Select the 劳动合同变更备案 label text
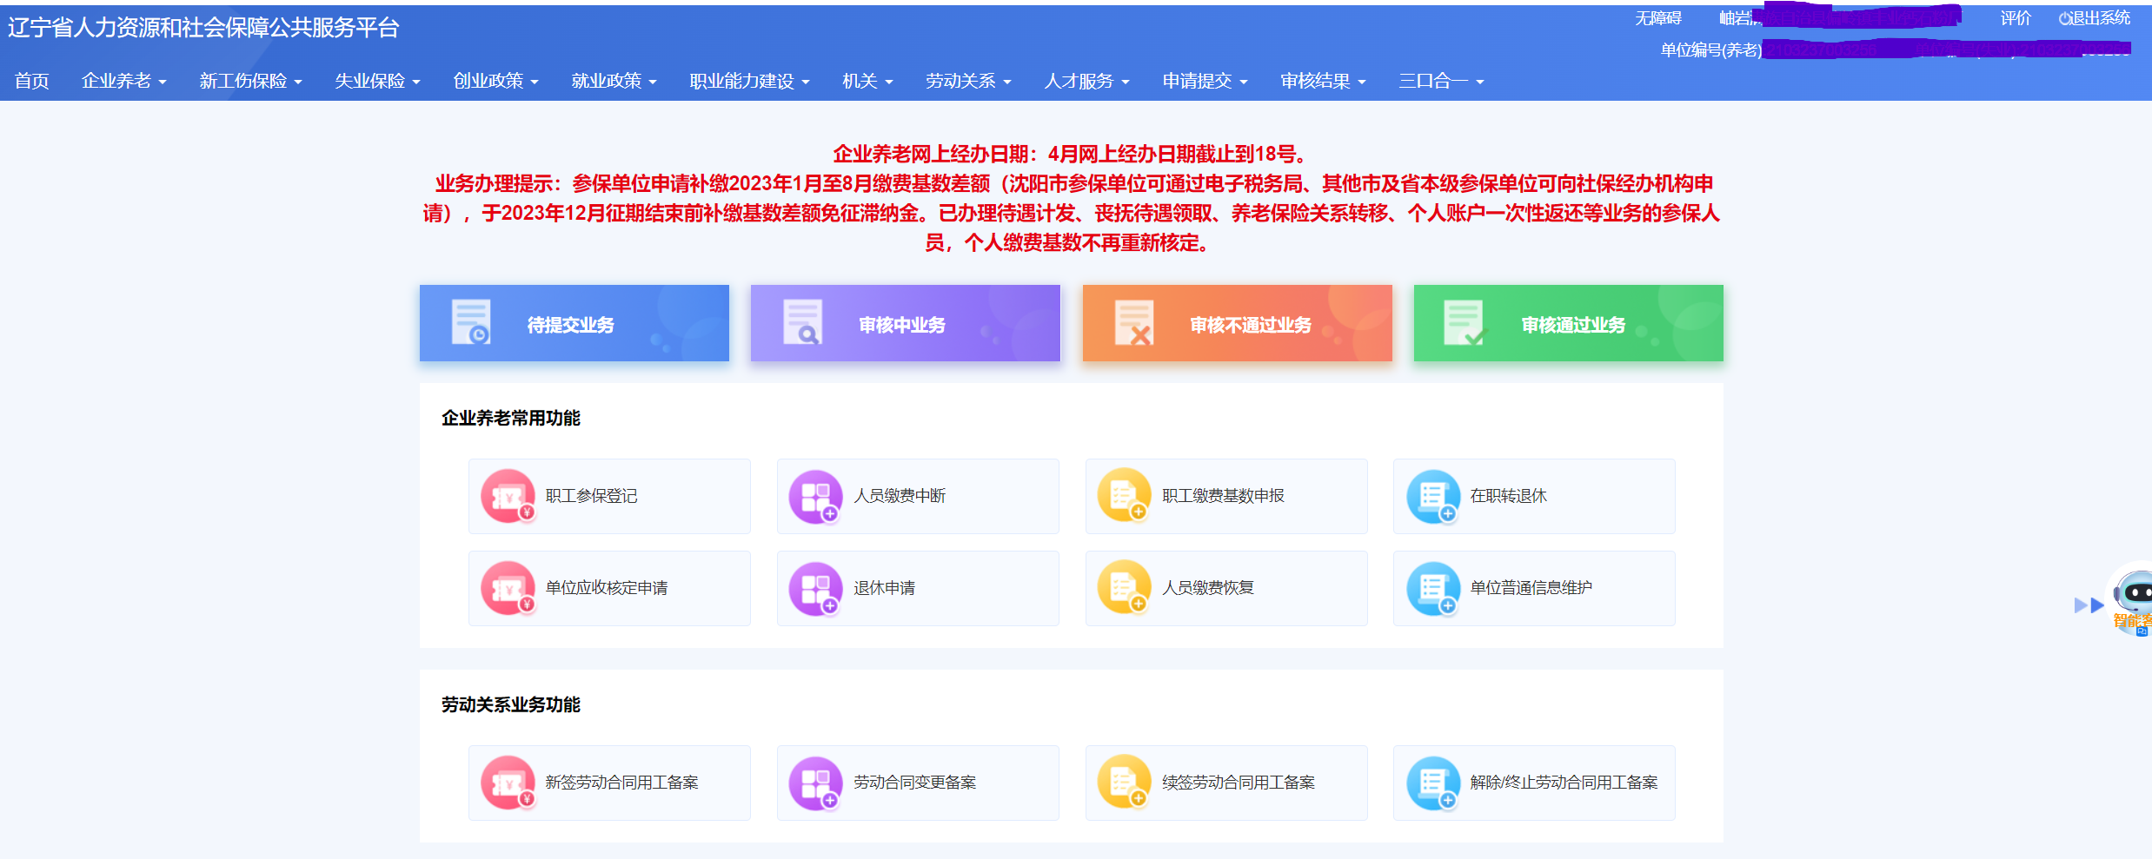 coord(914,783)
